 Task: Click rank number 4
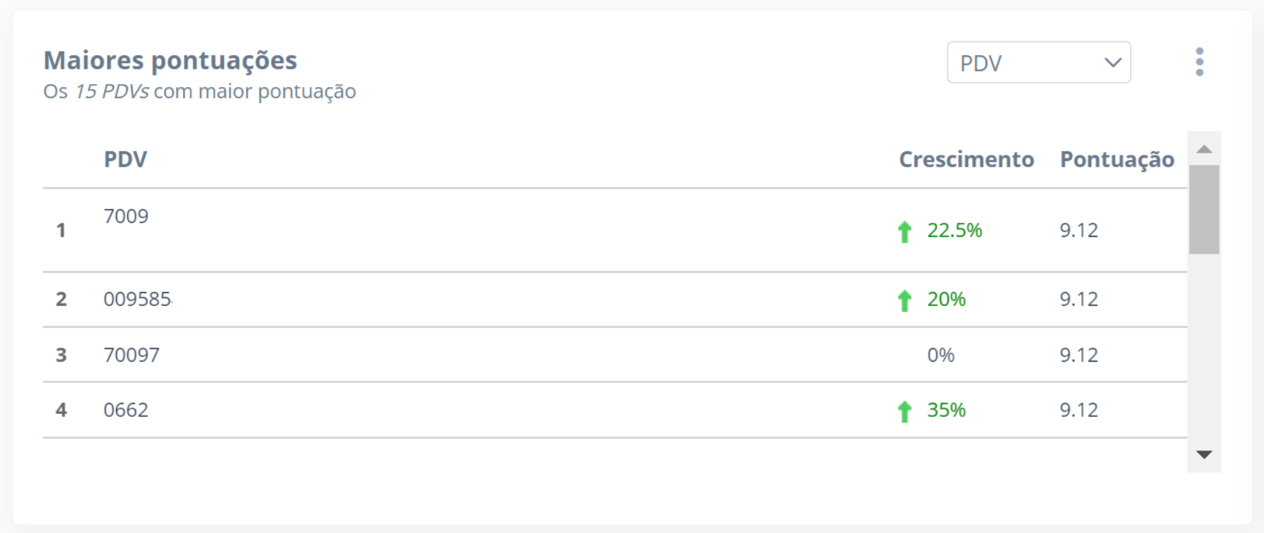pos(61,410)
